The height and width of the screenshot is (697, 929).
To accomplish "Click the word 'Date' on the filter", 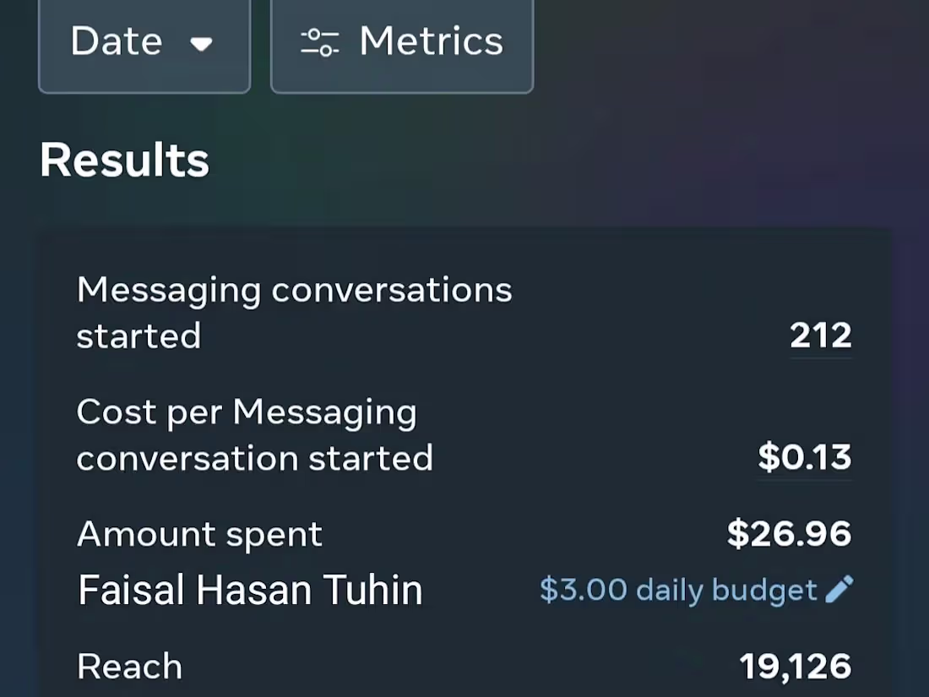I will (x=117, y=41).
